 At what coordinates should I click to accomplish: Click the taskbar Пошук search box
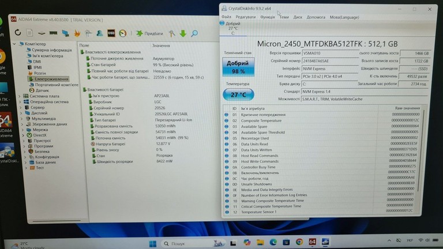point(194,243)
